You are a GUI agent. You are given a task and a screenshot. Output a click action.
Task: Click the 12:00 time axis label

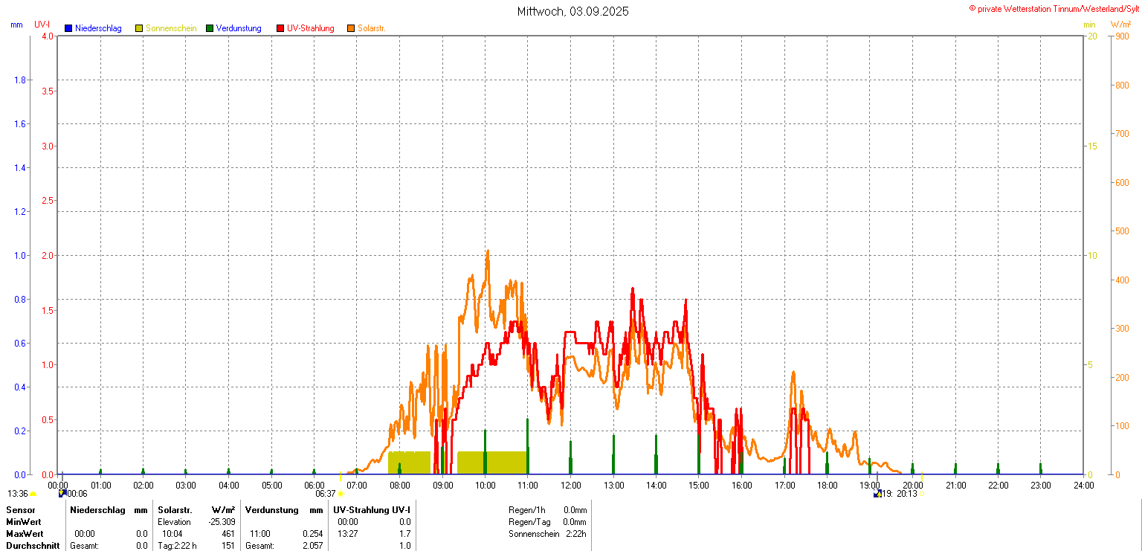tap(570, 486)
